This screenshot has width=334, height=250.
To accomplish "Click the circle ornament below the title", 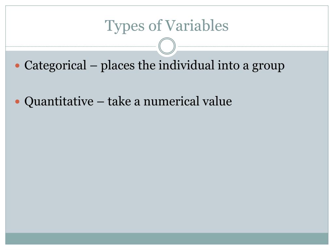I will 167,46.
